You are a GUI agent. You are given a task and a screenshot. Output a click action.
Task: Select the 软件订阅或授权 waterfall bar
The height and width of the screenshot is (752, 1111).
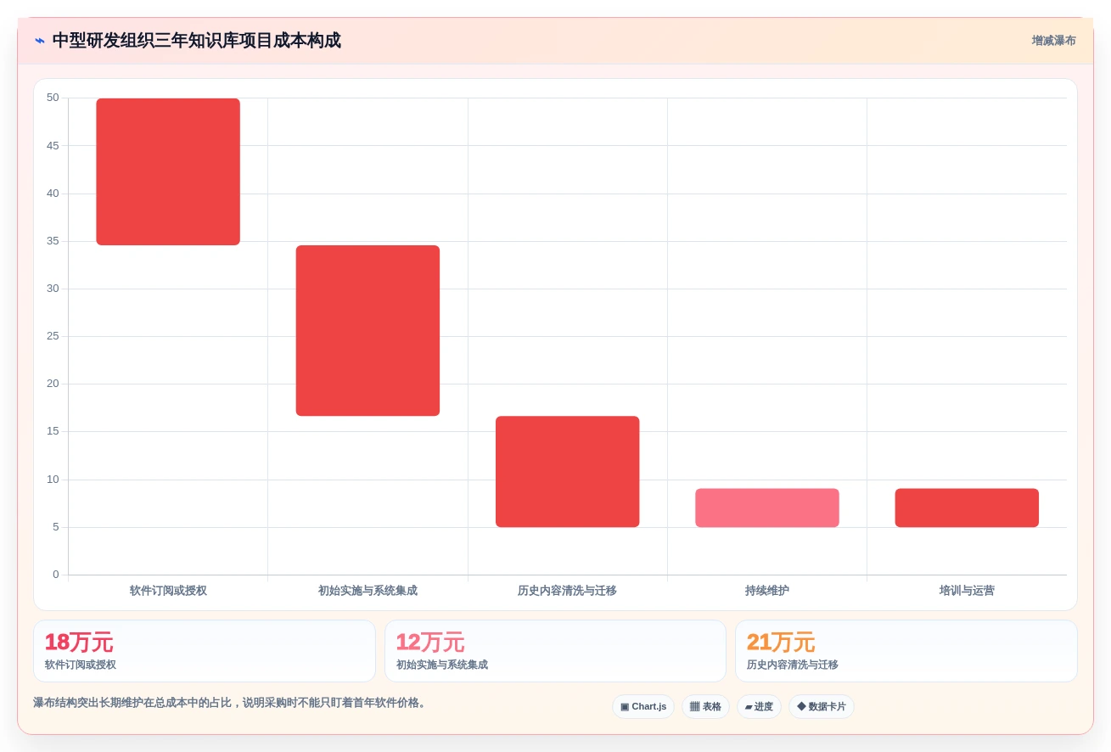168,171
